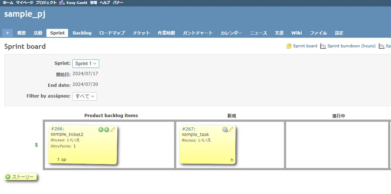Open issue link #266
391x194 pixels.
(57, 129)
